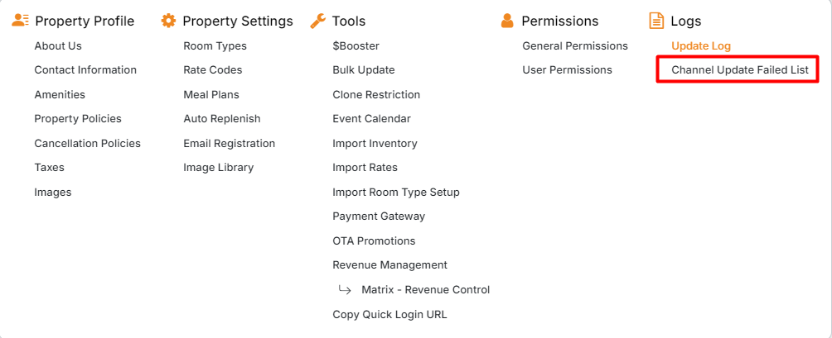Screen dimensions: 832x338
Task: Go to Cancellation Policies
Action: (x=87, y=144)
